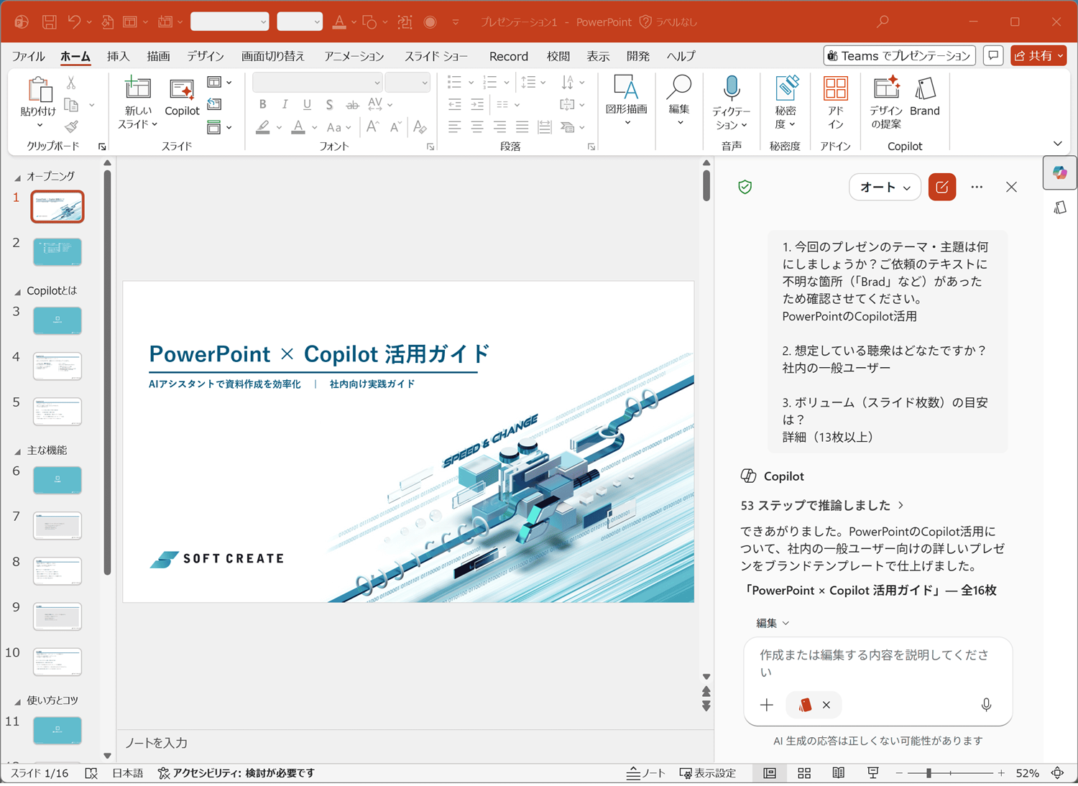Open the 校閲 review tab
1078x786 pixels.
[x=558, y=56]
